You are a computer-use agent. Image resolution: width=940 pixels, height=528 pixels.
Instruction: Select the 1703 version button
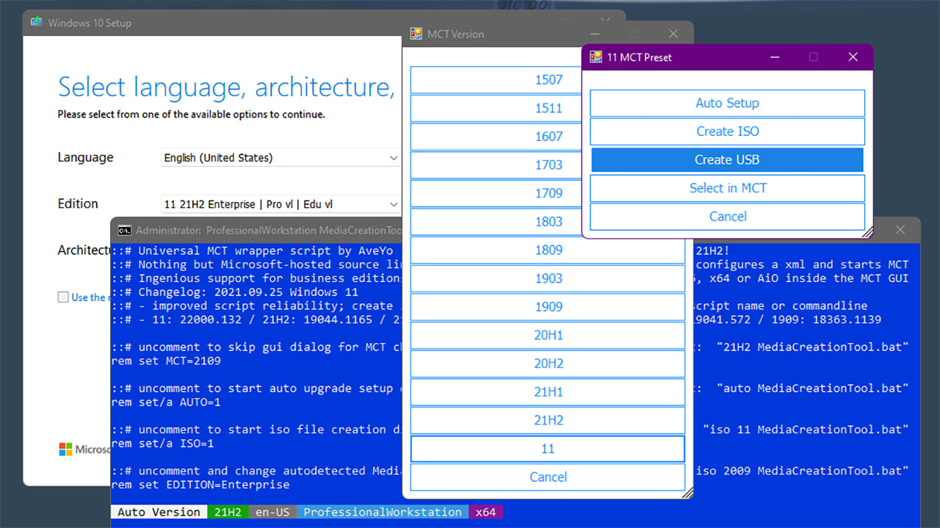548,165
